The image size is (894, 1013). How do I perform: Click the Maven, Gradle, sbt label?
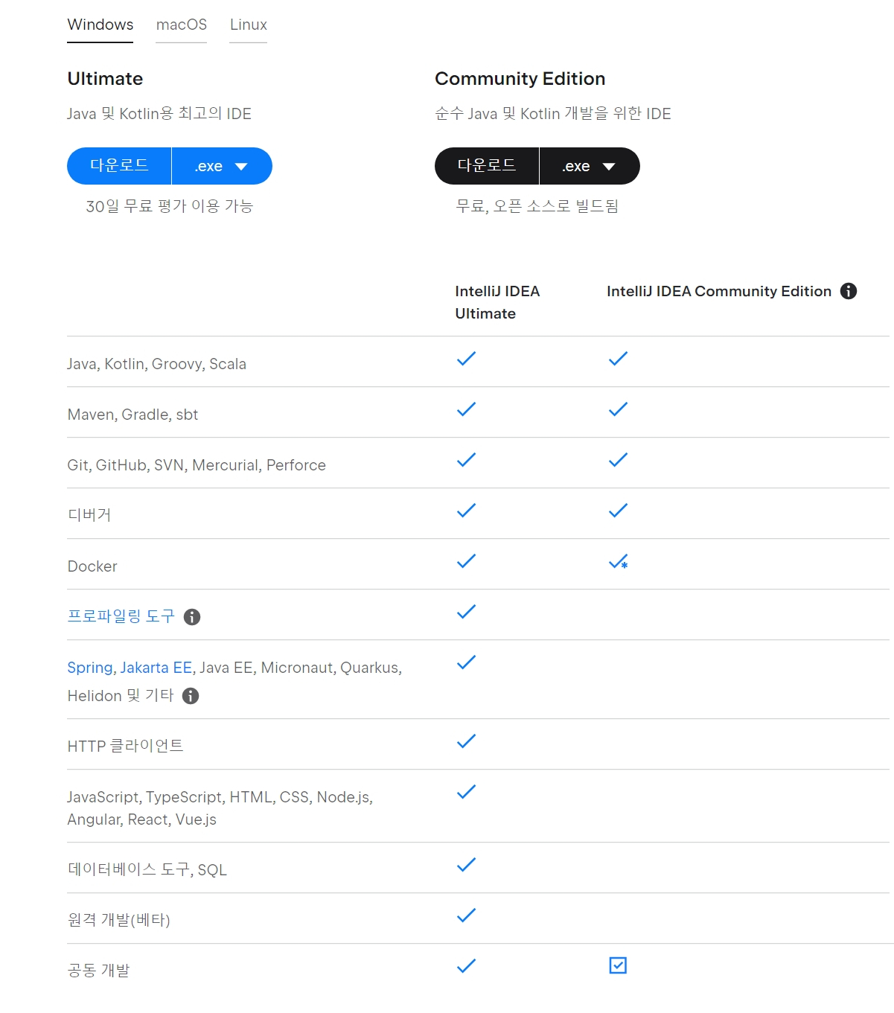tap(132, 415)
